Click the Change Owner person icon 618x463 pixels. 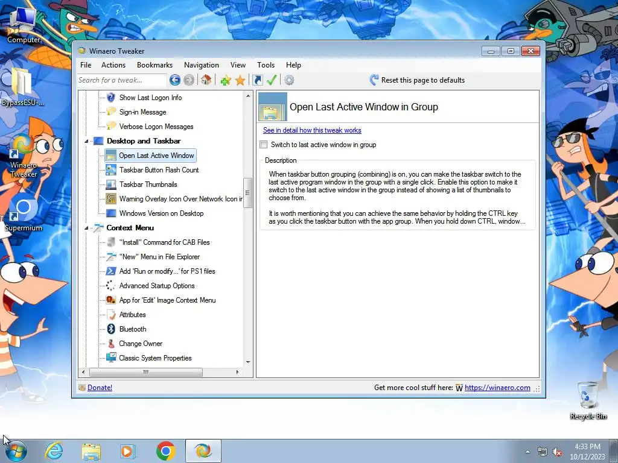pos(111,344)
